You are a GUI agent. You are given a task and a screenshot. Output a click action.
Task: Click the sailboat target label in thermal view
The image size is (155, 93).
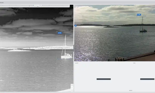[x=60, y=33]
